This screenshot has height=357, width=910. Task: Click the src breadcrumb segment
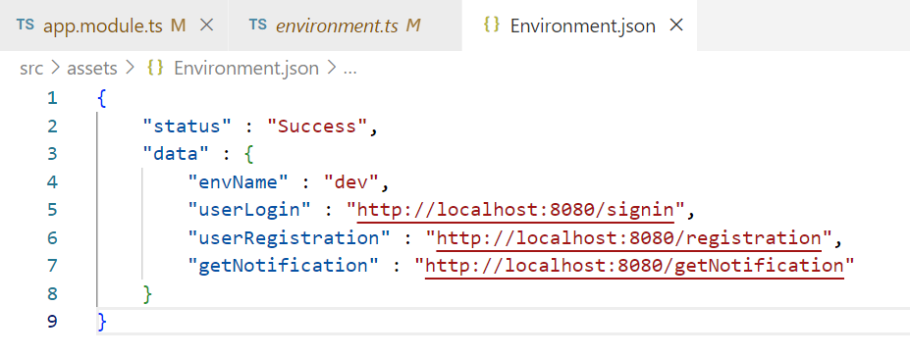(x=32, y=69)
